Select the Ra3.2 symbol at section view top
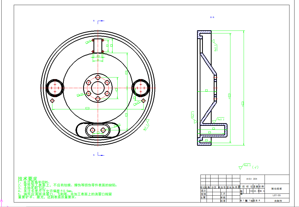The width and height of the screenshot is (299, 207). click(x=215, y=46)
